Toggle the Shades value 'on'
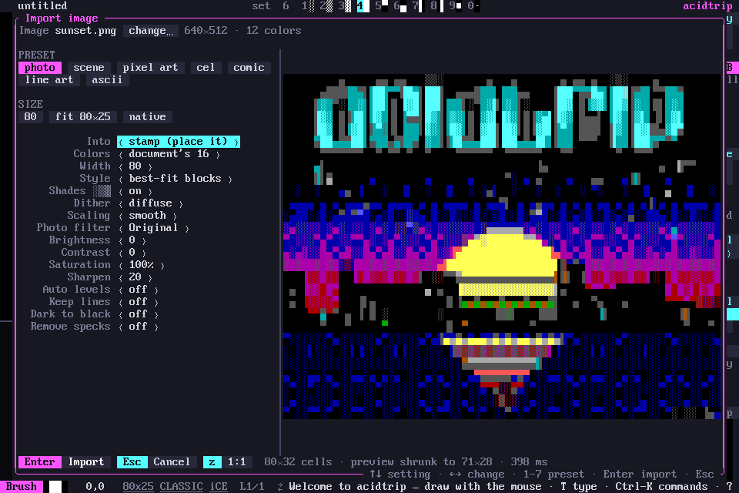739x493 pixels. tap(135, 190)
